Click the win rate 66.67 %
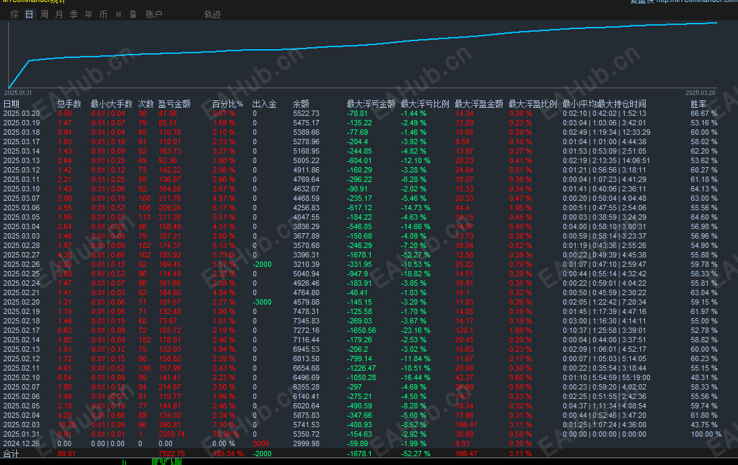The image size is (738, 465). tap(704, 113)
